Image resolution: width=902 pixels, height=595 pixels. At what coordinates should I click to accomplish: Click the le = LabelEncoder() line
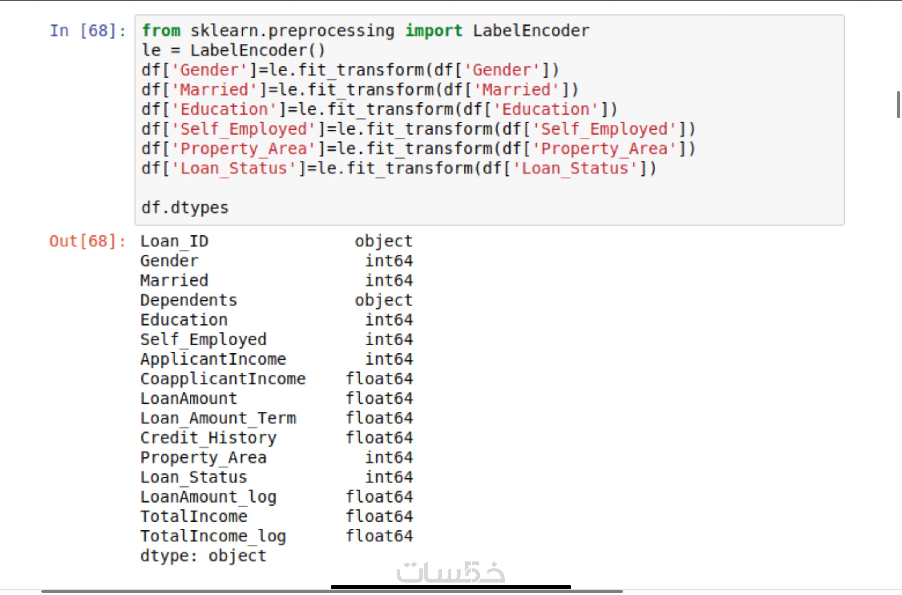pyautogui.click(x=233, y=50)
